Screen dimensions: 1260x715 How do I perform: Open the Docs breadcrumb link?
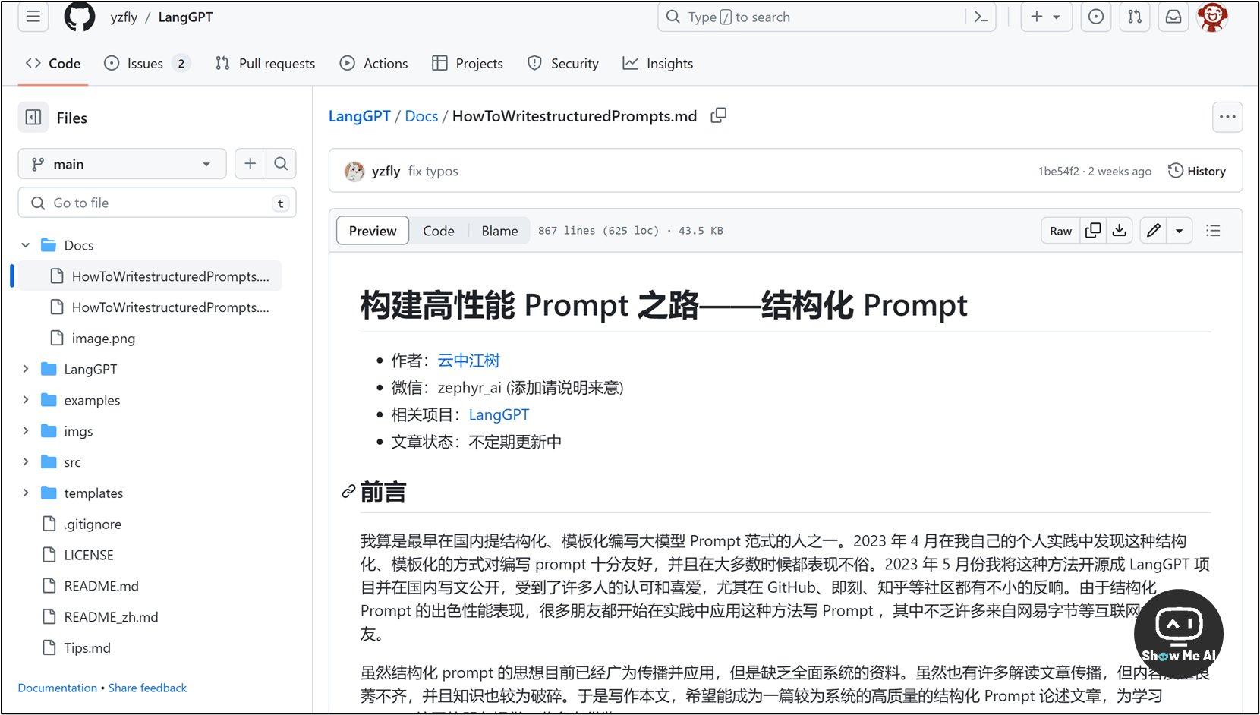pos(421,115)
